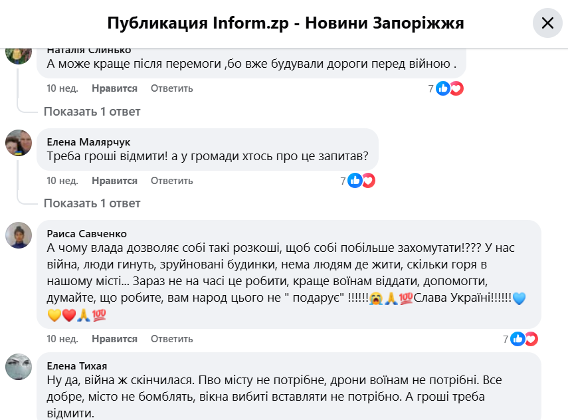Expand 1 reply under Наталія Слинько's comment
Viewport: 568px width, 420px height.
pyautogui.click(x=92, y=112)
